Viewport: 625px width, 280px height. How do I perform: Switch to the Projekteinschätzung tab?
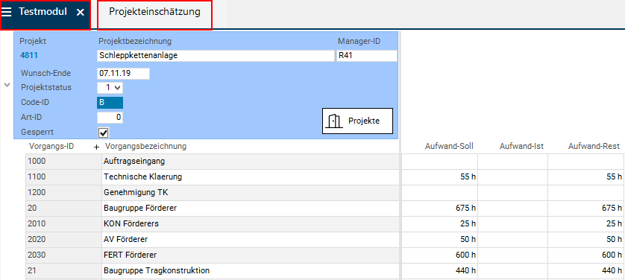[154, 12]
